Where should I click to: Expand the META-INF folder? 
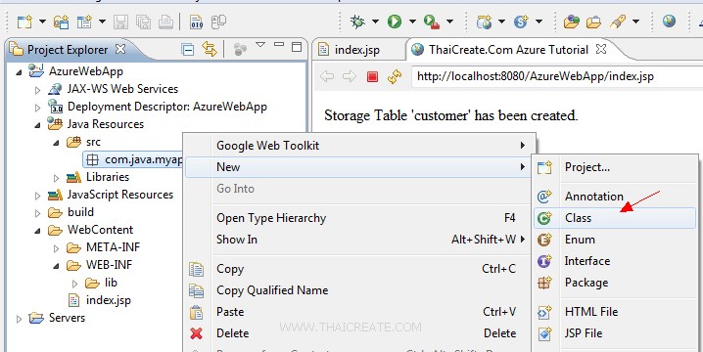[57, 248]
